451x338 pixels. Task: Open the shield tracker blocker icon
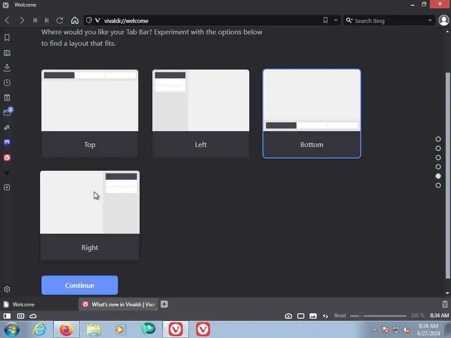click(x=89, y=20)
